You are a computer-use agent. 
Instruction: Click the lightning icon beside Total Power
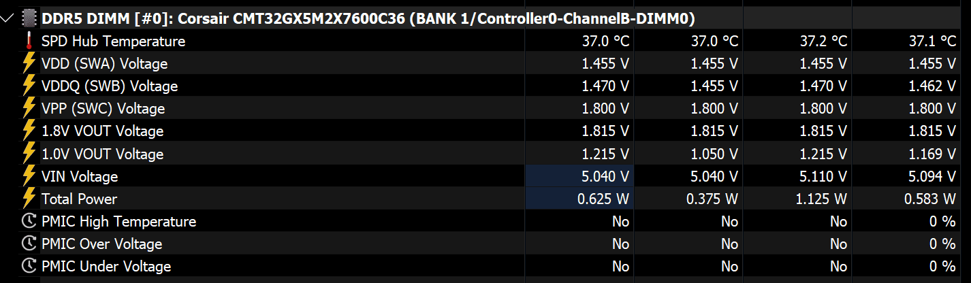tap(29, 199)
